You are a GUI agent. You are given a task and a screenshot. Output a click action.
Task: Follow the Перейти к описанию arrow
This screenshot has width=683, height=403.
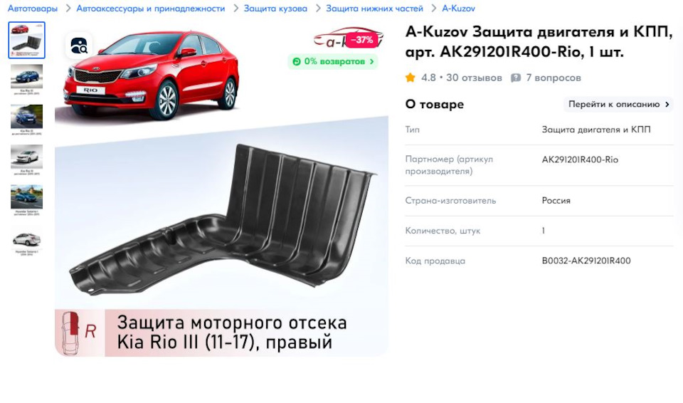[x=667, y=104]
